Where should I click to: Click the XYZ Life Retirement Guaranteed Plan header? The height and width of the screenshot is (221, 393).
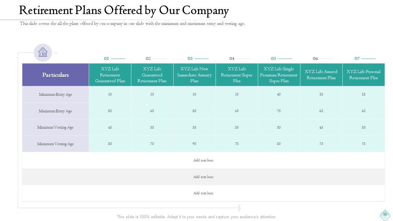(110, 75)
